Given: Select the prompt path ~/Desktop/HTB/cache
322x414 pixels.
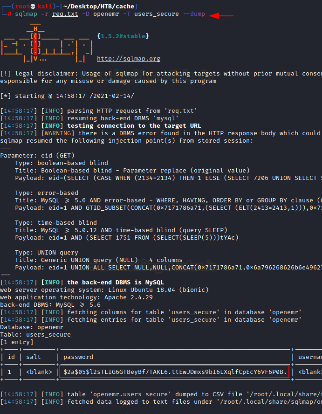Looking at the screenshot, I should [98, 6].
